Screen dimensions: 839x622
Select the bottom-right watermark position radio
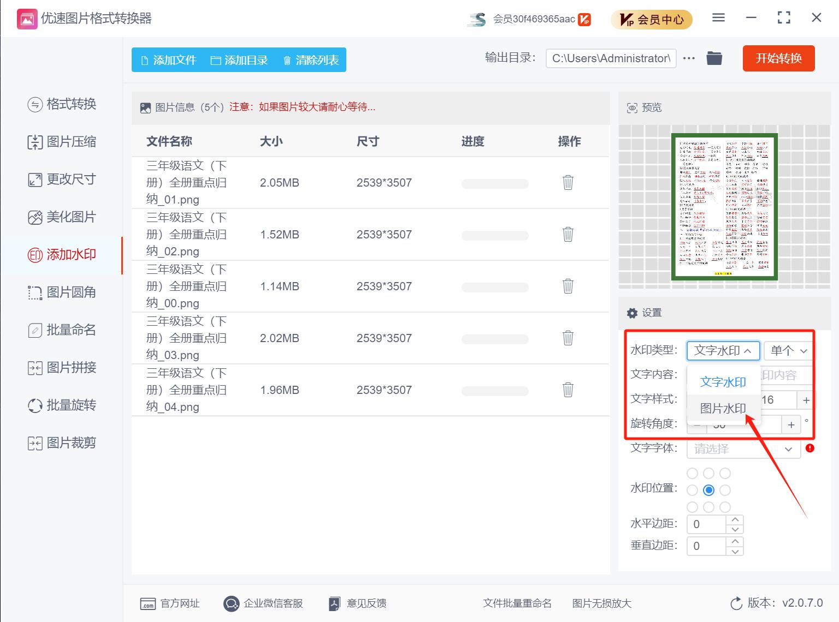pos(725,507)
